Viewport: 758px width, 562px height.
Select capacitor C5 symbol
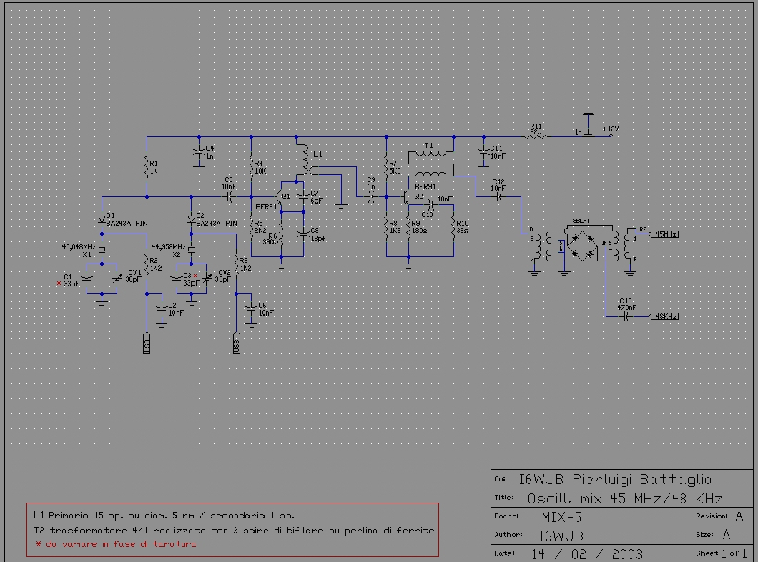tap(229, 197)
